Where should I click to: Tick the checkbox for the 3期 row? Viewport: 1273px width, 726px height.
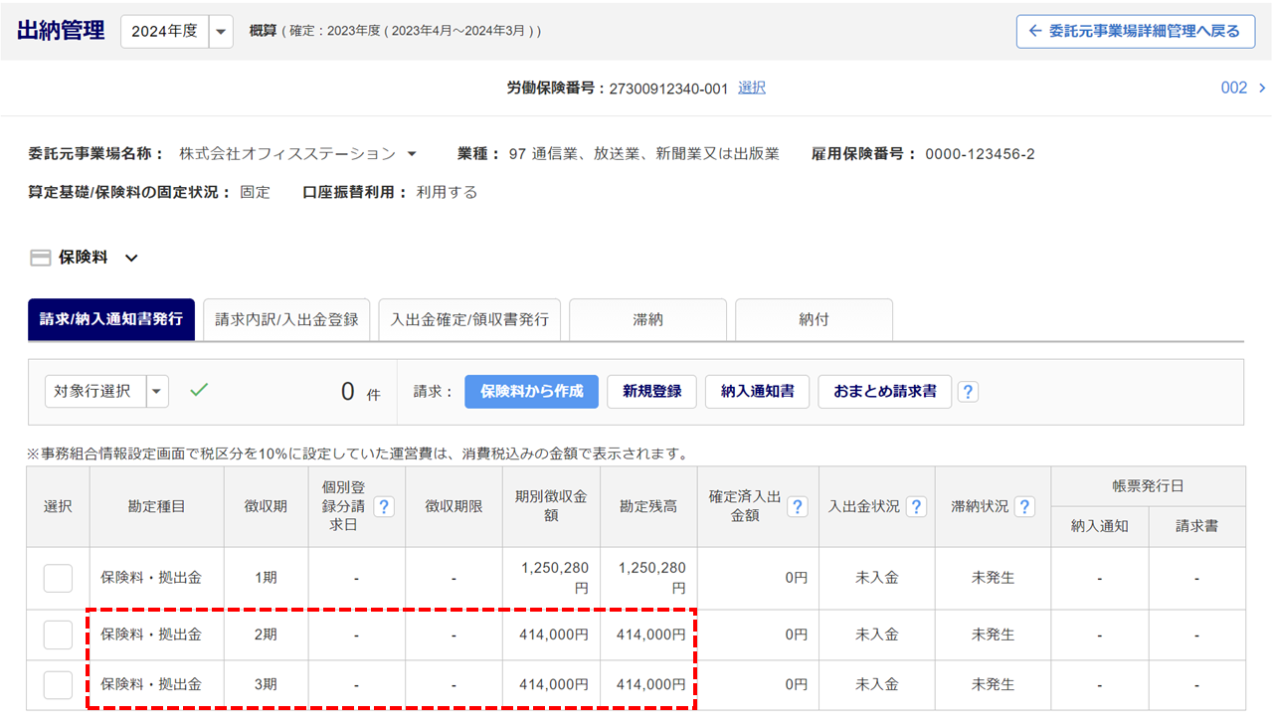[58, 684]
